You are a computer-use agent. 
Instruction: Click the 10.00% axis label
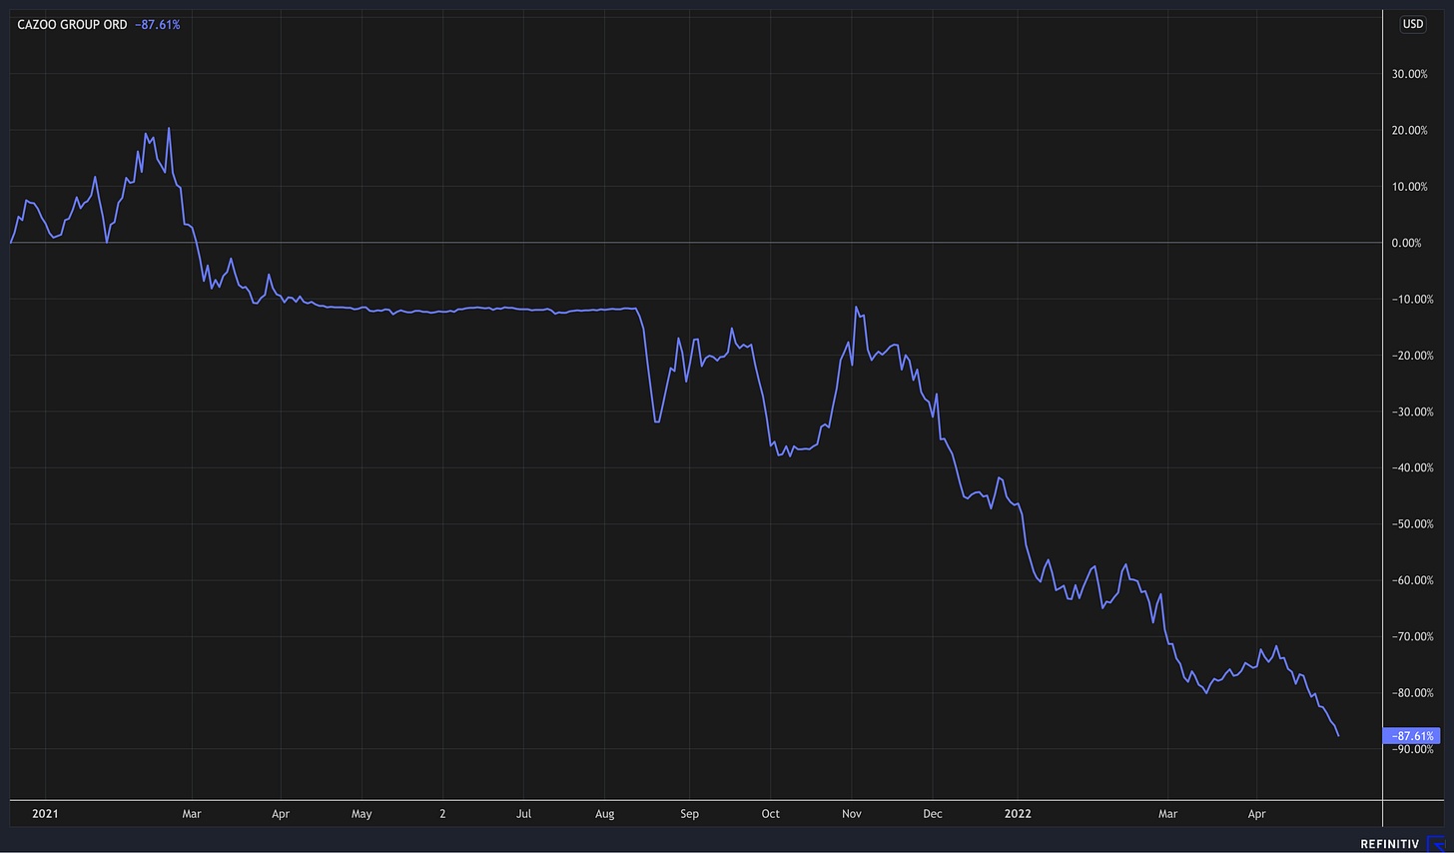click(1409, 187)
